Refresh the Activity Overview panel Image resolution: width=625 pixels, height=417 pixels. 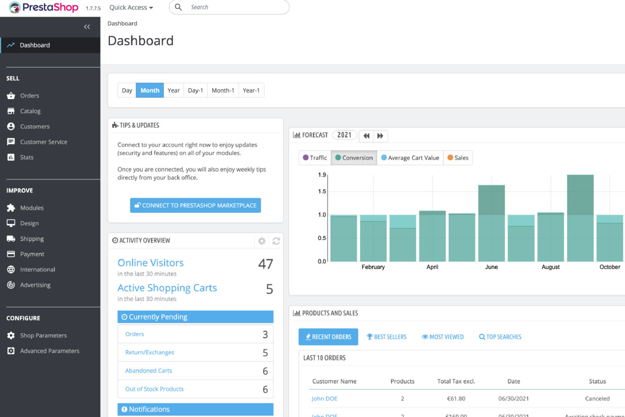(x=276, y=241)
